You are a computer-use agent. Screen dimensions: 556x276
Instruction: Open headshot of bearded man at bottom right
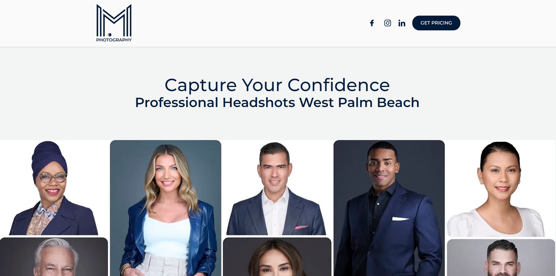coord(501,258)
